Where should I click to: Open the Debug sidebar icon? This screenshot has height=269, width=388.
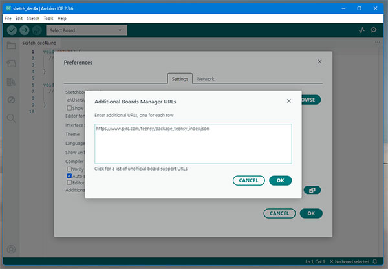click(11, 100)
